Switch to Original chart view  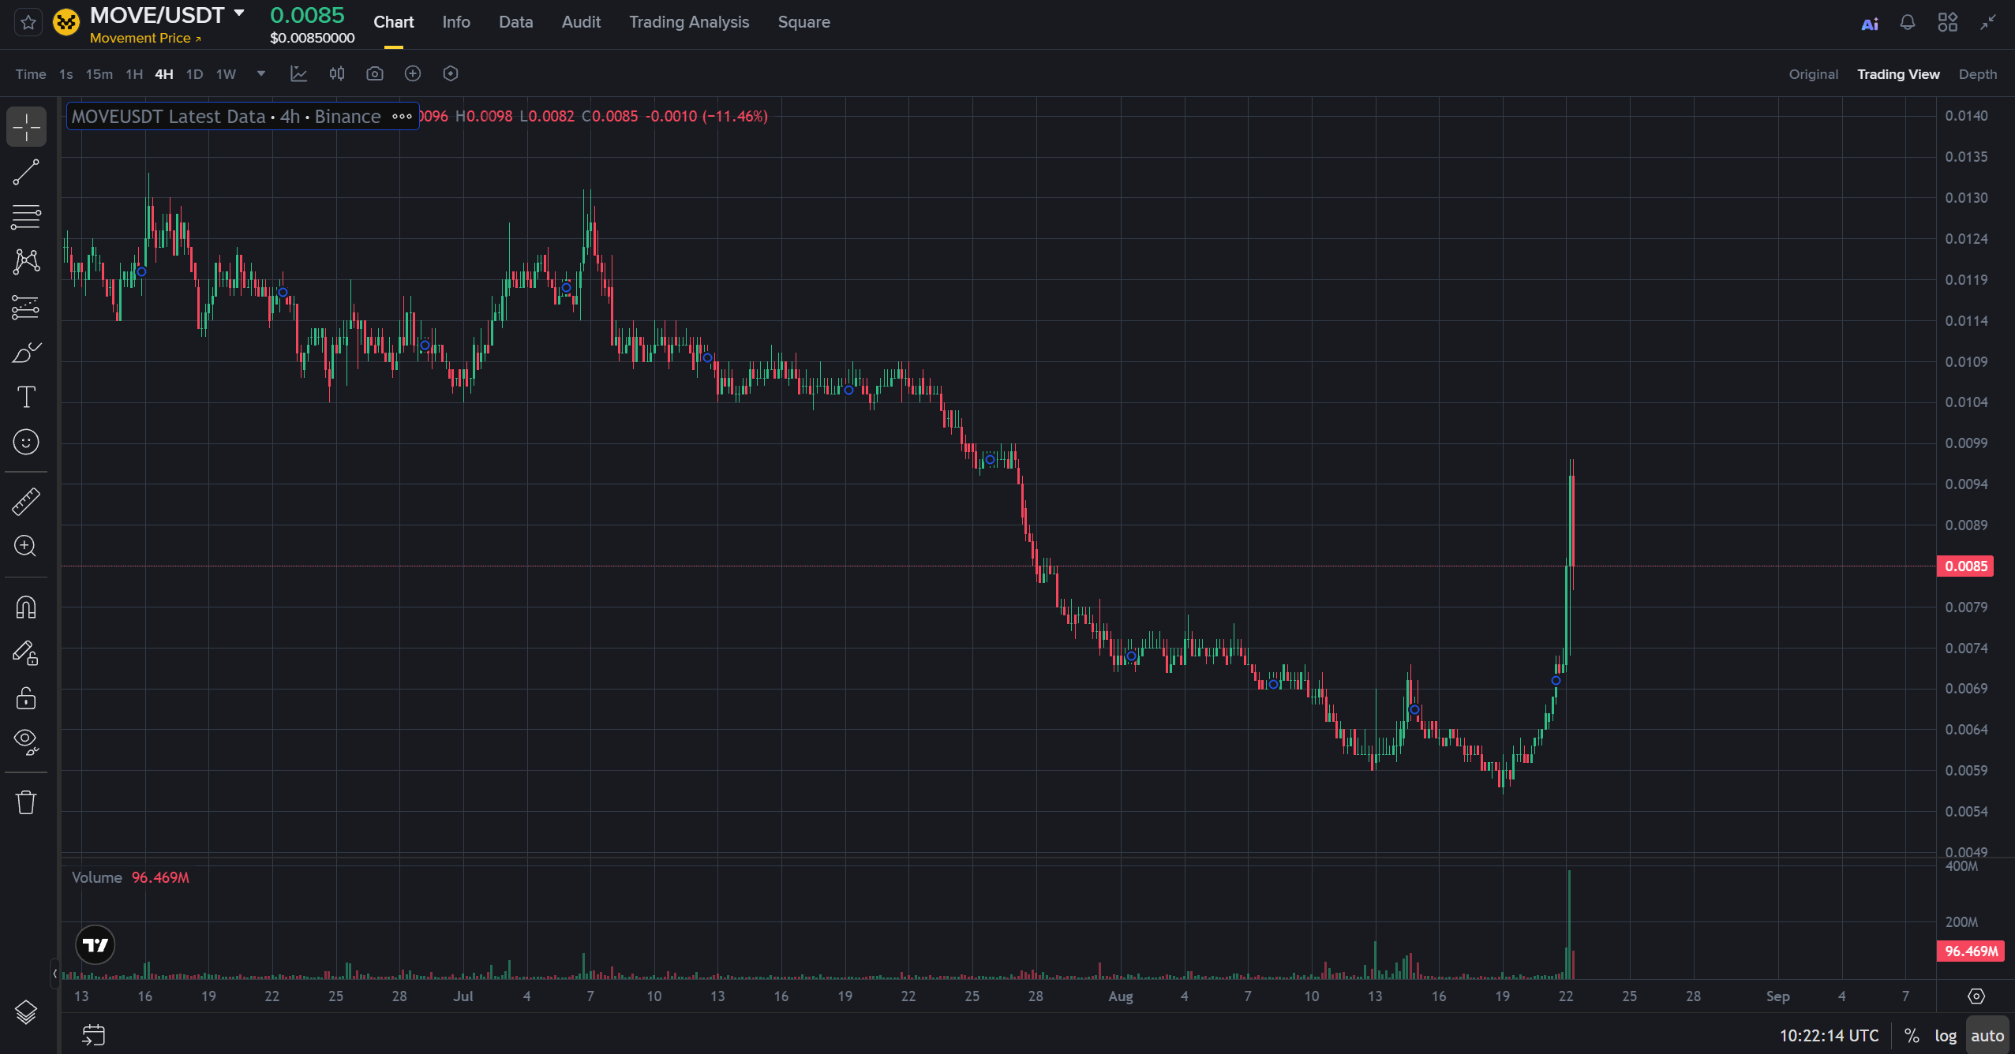click(x=1813, y=74)
